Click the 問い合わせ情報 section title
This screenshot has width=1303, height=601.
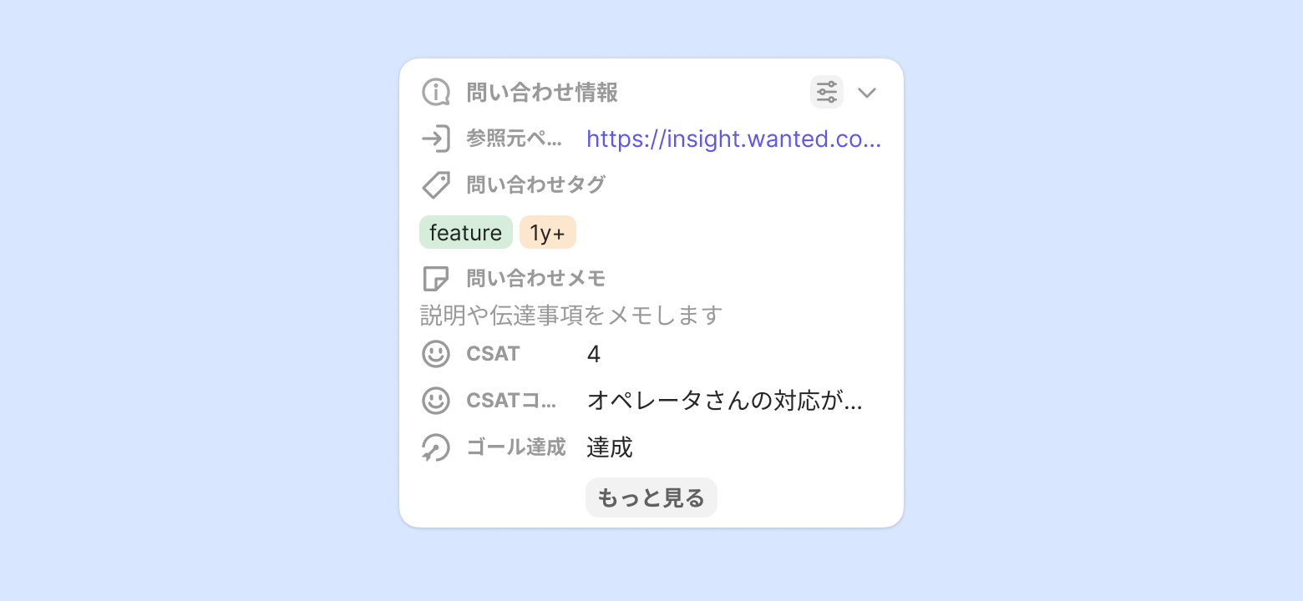541,93
